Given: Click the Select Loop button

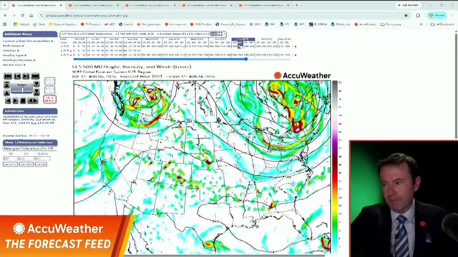Looking at the screenshot, I should pyautogui.click(x=50, y=90).
